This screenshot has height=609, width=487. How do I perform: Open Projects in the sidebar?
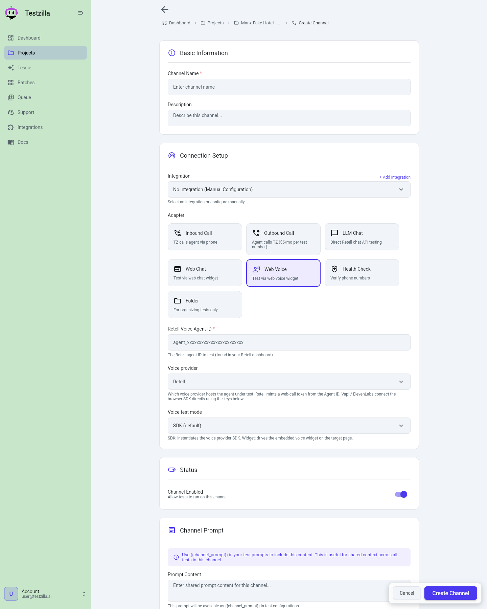coord(45,53)
